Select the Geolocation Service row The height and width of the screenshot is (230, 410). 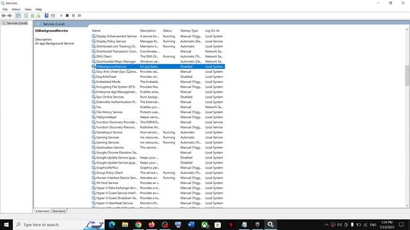coord(158,148)
